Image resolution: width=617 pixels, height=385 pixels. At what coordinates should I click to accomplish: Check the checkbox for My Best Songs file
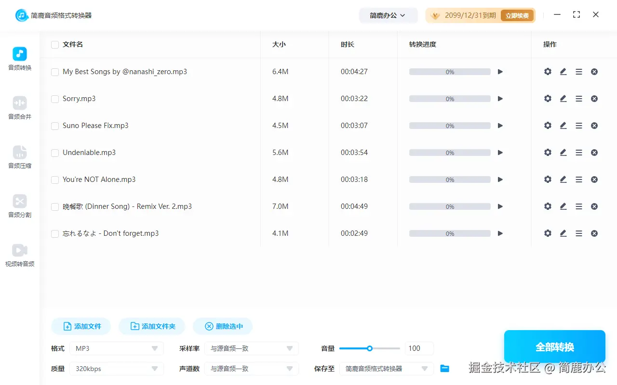tap(55, 71)
